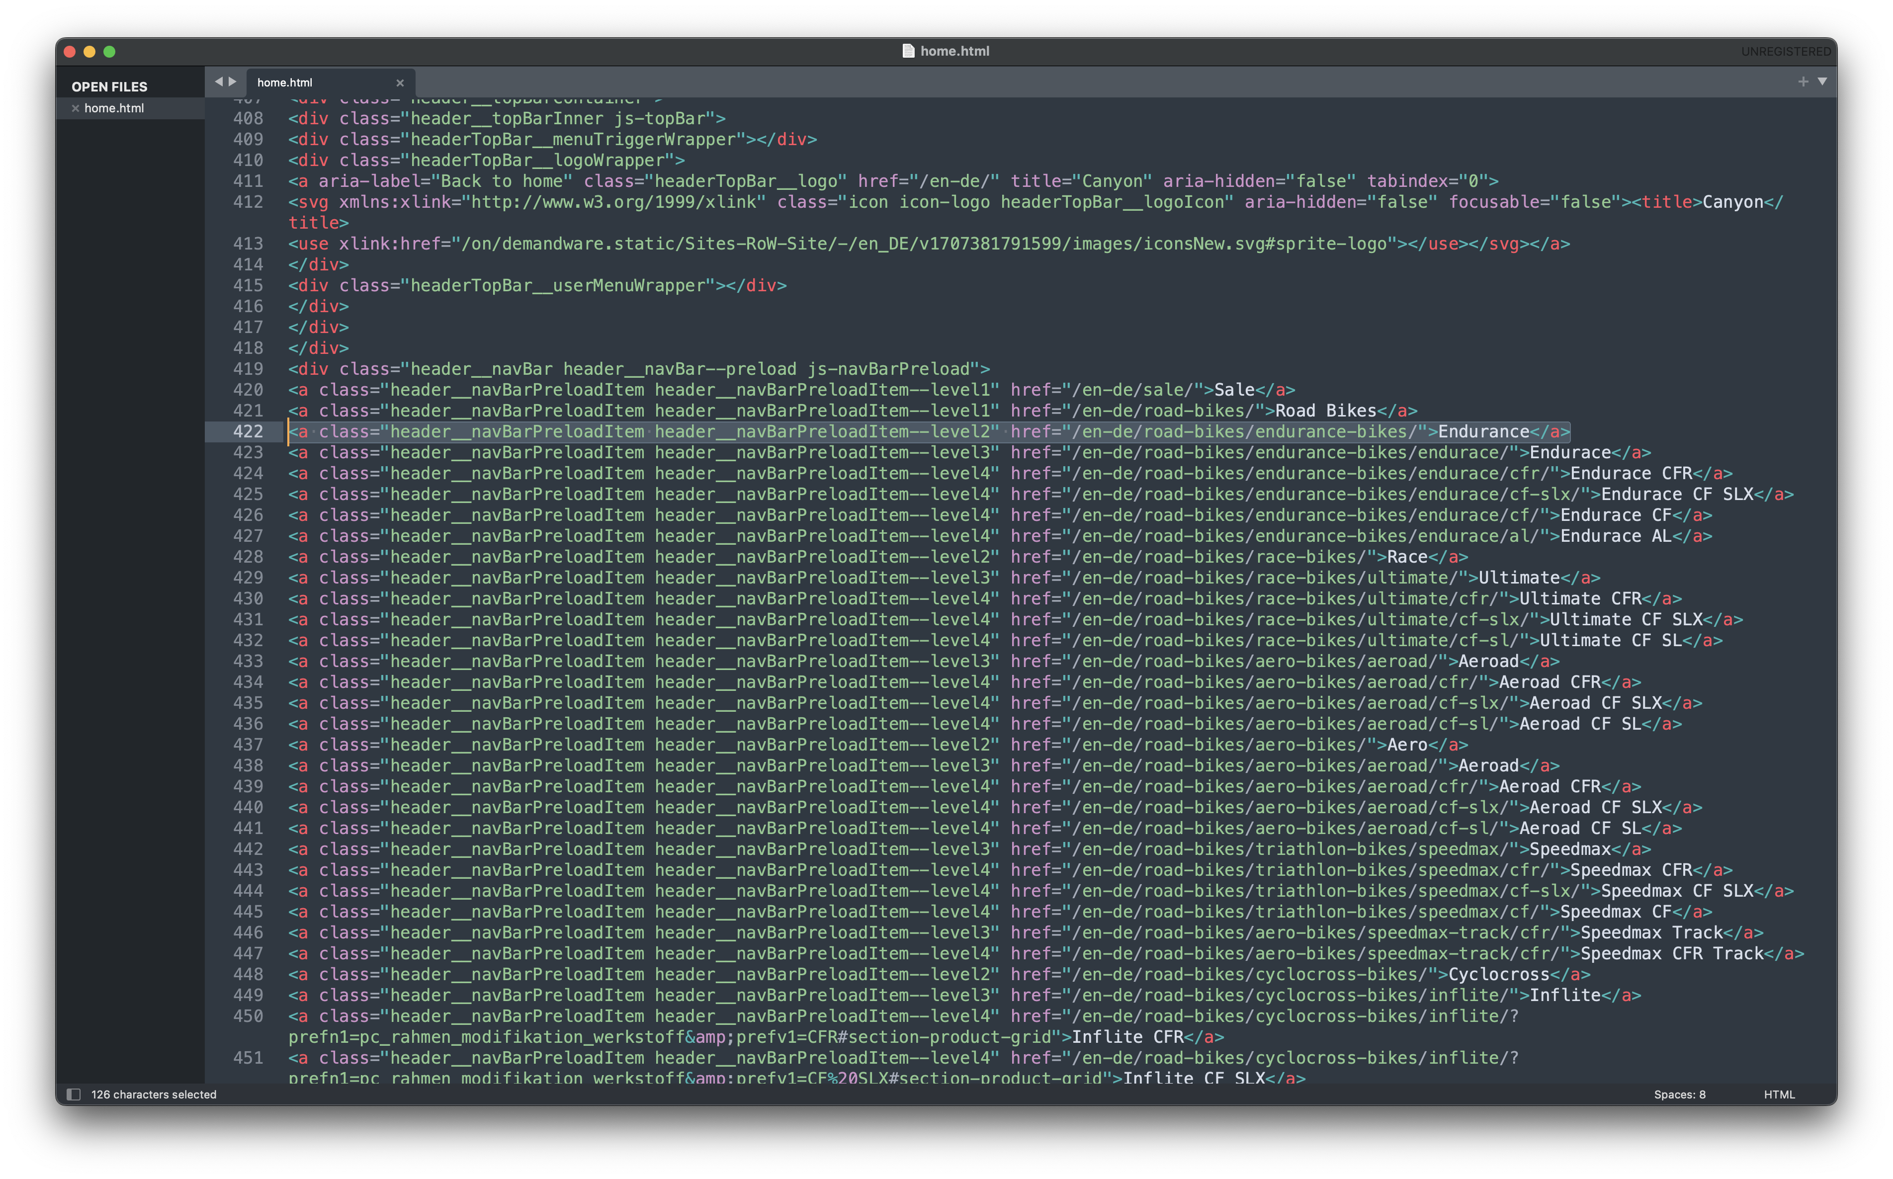Click 'Speedmax CF SLX' text on line 444

point(1677,891)
